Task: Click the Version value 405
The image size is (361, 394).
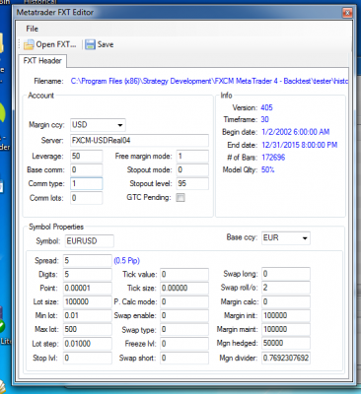Action: [x=266, y=107]
